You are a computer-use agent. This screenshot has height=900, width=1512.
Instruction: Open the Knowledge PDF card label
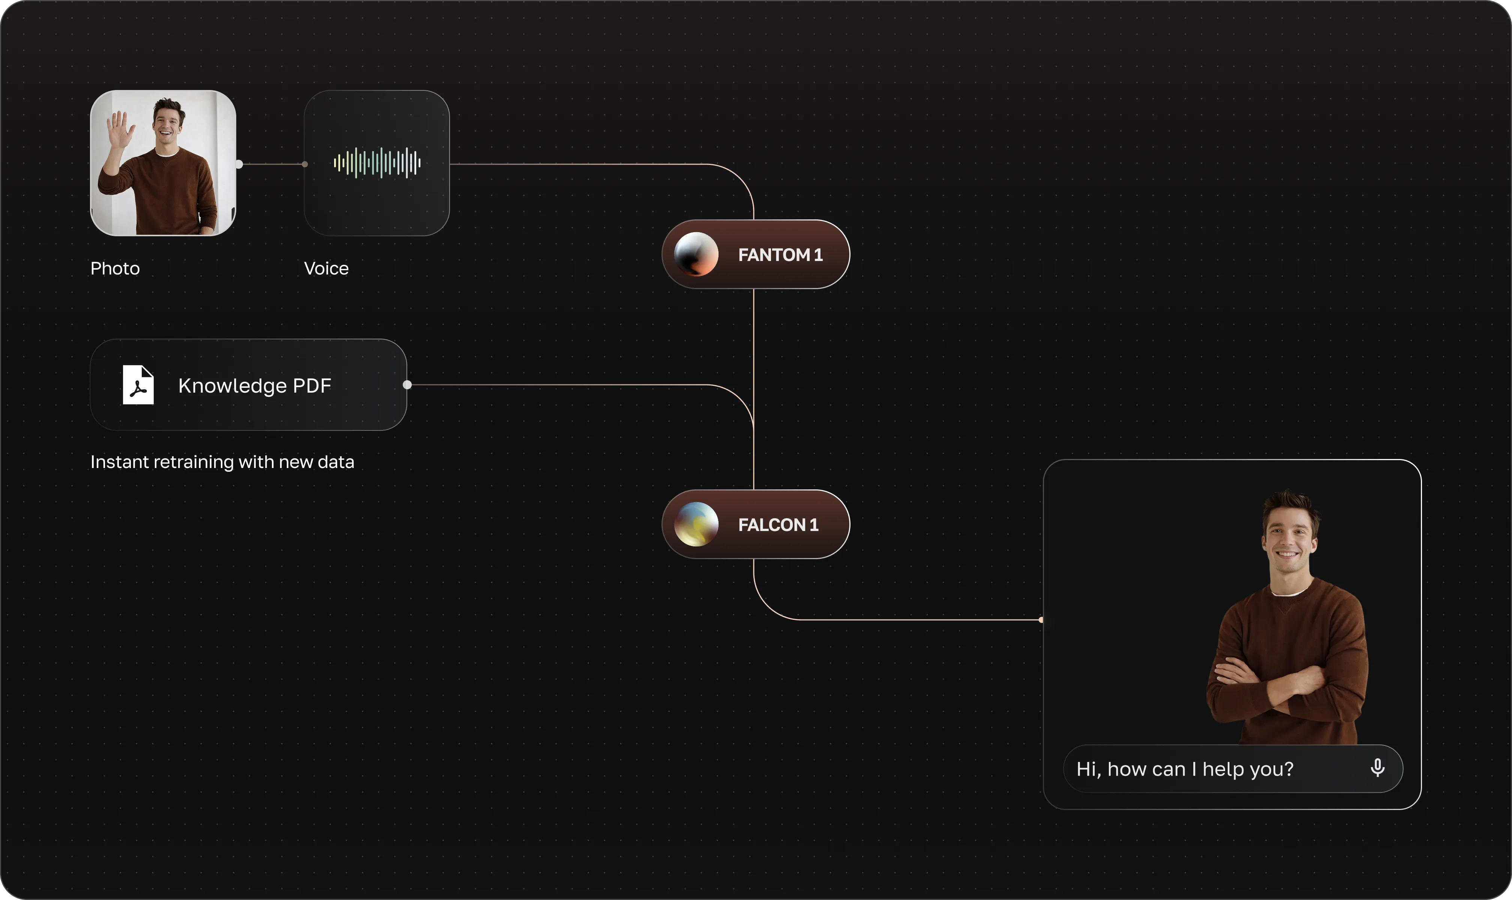[x=255, y=386]
